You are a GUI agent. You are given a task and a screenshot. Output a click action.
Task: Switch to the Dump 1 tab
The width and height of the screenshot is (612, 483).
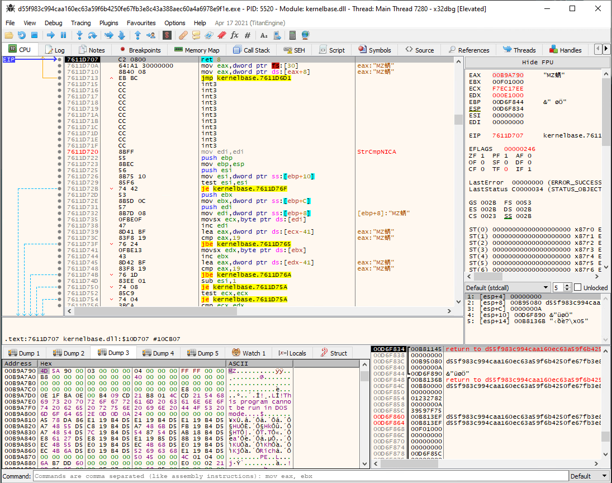click(24, 353)
